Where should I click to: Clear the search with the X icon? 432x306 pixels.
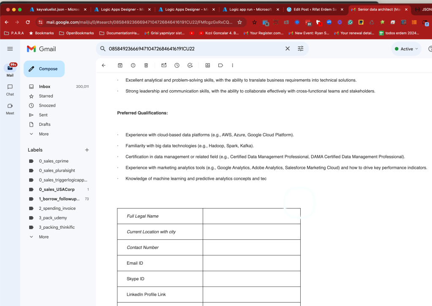287,49
